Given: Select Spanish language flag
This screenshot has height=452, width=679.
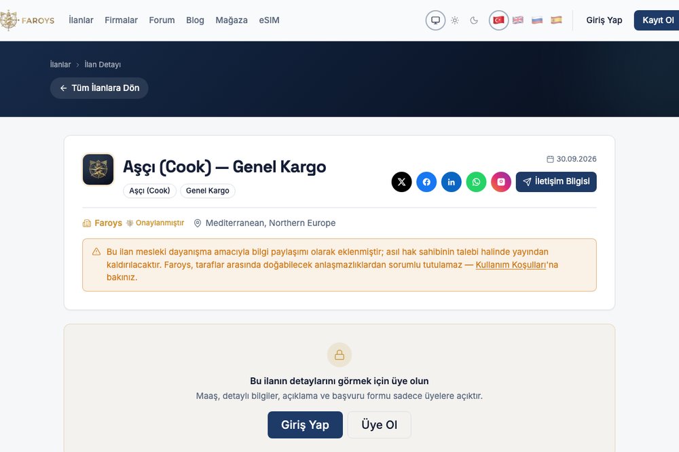Looking at the screenshot, I should click(556, 20).
